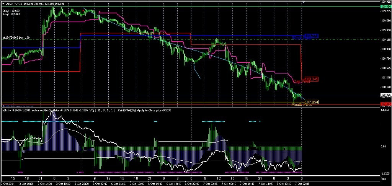Click the 0.00 level on indicator scale

(x=384, y=147)
